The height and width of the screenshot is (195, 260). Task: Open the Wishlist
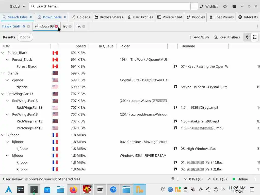coord(209,6)
